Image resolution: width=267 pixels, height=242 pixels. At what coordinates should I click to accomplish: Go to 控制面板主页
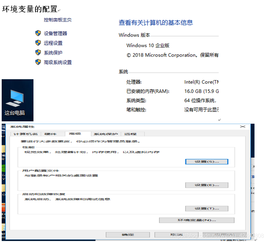coord(57,20)
